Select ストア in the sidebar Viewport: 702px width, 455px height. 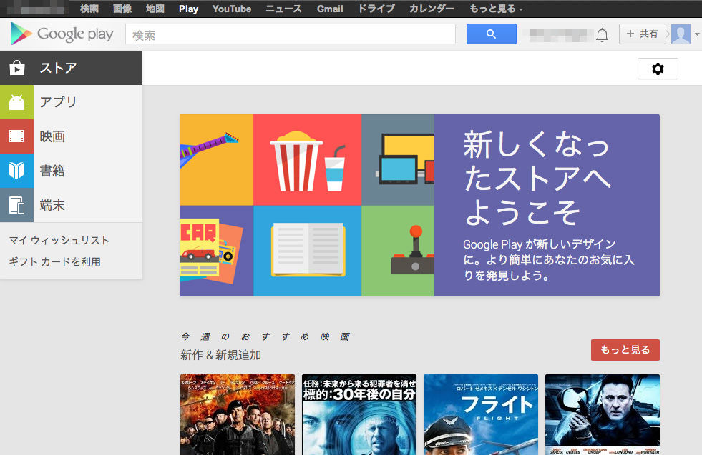[71, 68]
